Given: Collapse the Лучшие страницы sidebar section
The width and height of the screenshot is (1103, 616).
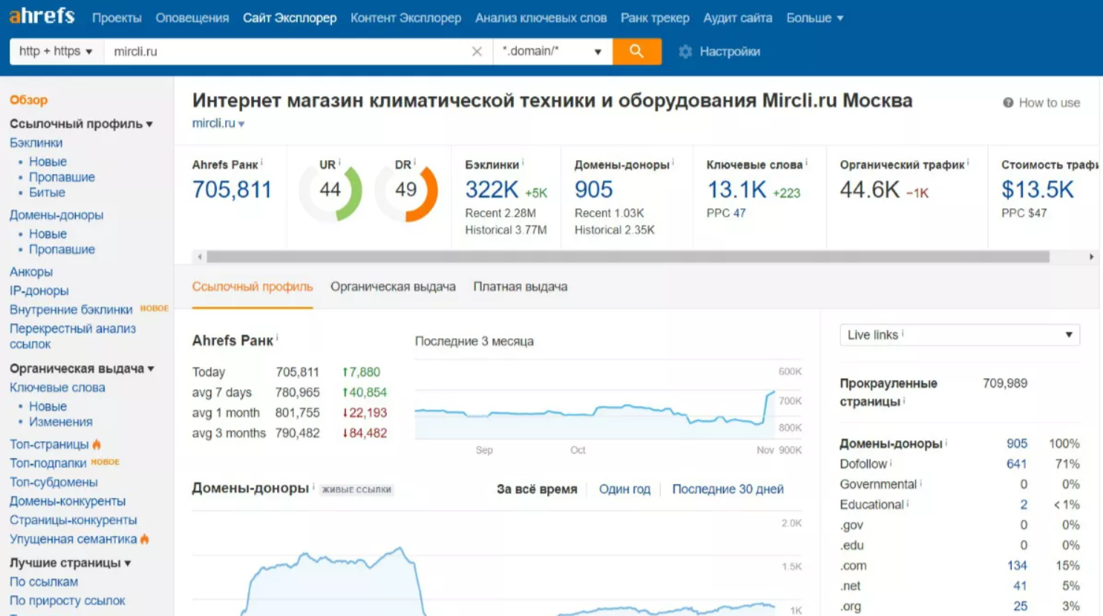Looking at the screenshot, I should point(71,563).
